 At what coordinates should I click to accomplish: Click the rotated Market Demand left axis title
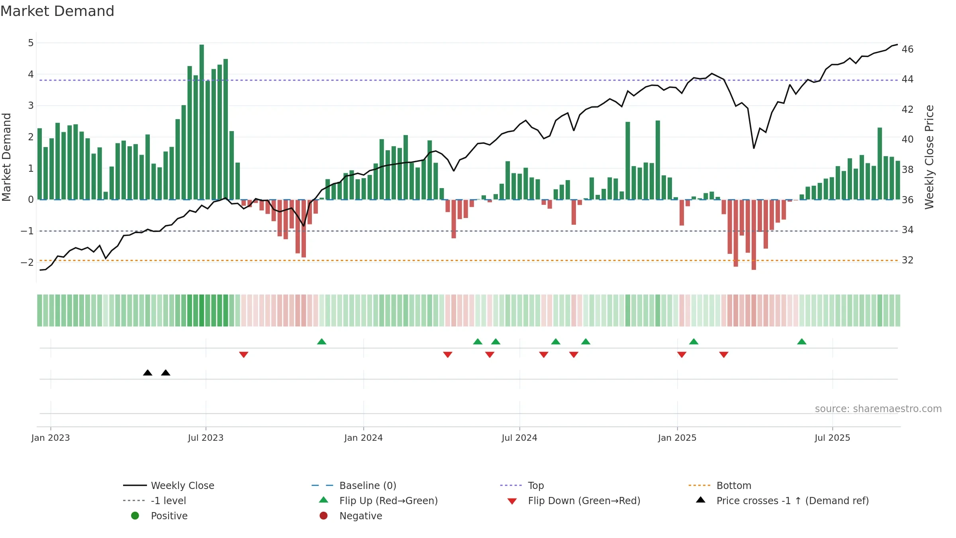[x=7, y=157]
